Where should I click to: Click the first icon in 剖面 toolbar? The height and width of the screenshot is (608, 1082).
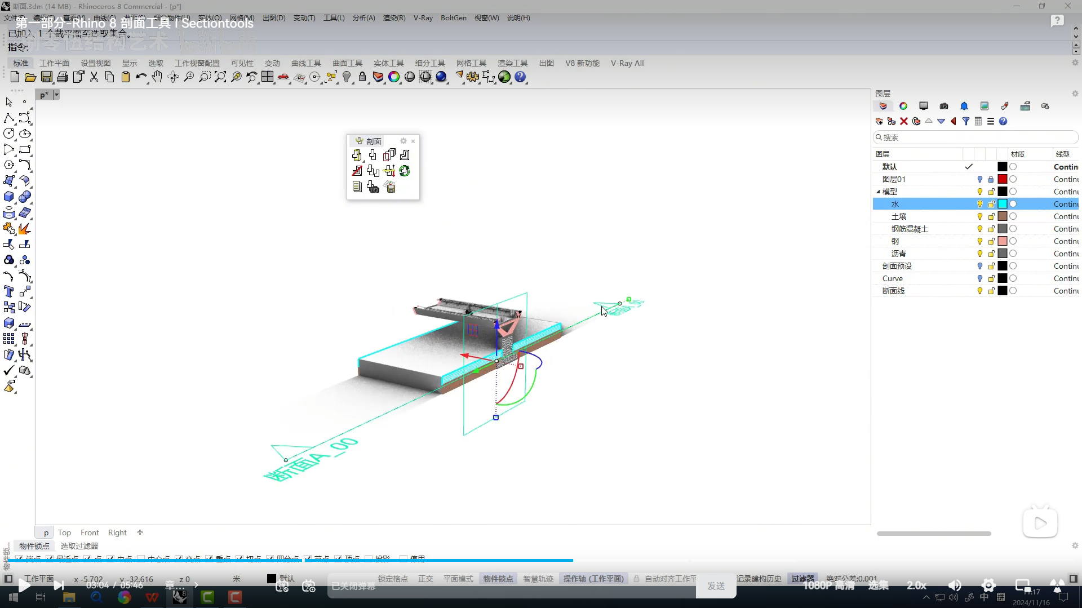(357, 155)
